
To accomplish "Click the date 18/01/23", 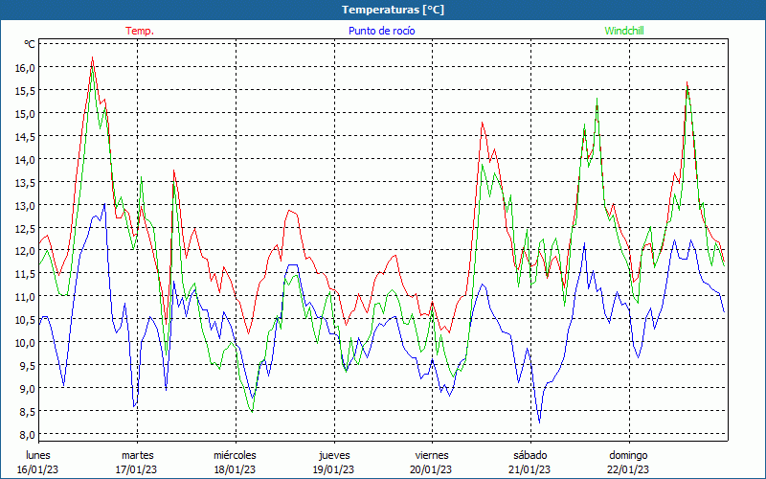I will tap(235, 469).
